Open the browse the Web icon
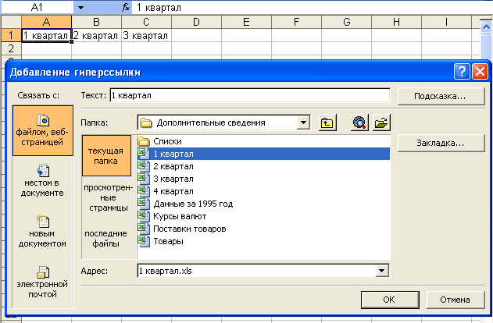This screenshot has width=493, height=323. (x=359, y=122)
